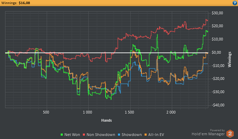Click the Powered by Hold'em Manager text
This screenshot has height=139, width=238.
[208, 132]
